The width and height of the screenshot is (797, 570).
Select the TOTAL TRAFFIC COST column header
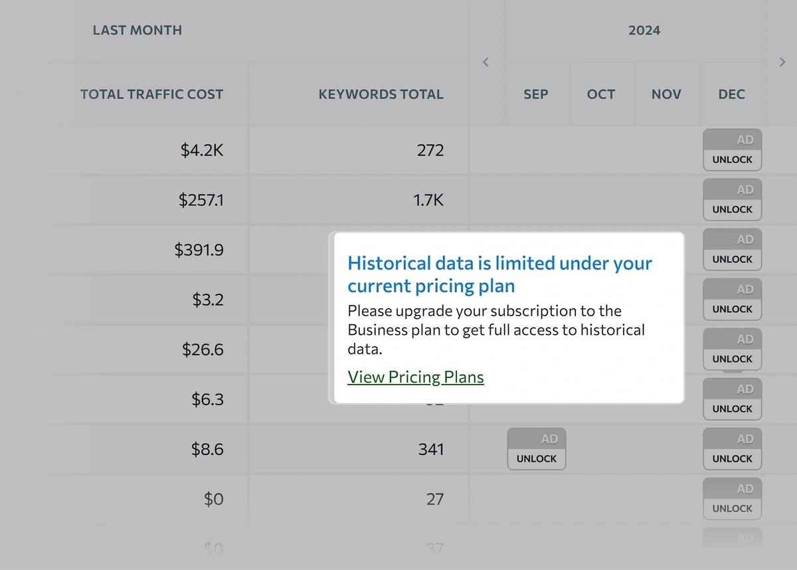pyautogui.click(x=151, y=94)
